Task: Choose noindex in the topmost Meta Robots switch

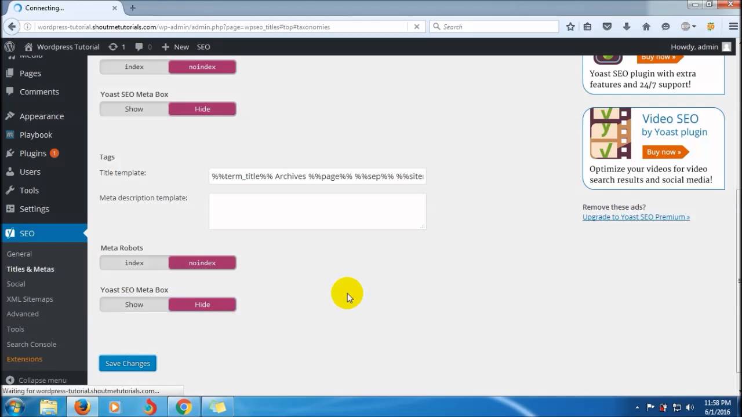Action: (202, 67)
